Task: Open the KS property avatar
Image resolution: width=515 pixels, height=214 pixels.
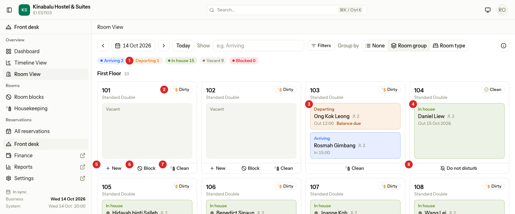Action: click(x=24, y=10)
